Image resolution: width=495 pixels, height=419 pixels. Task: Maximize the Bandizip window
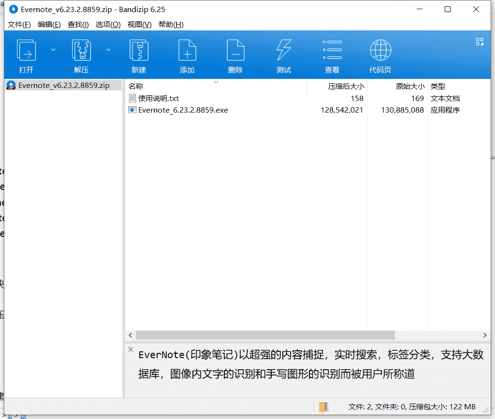coord(448,10)
